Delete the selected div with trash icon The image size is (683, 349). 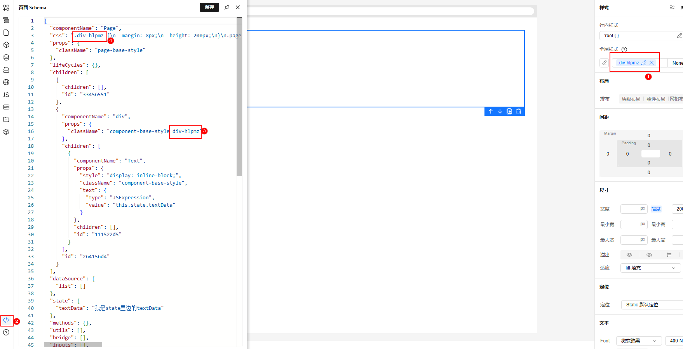tap(518, 111)
